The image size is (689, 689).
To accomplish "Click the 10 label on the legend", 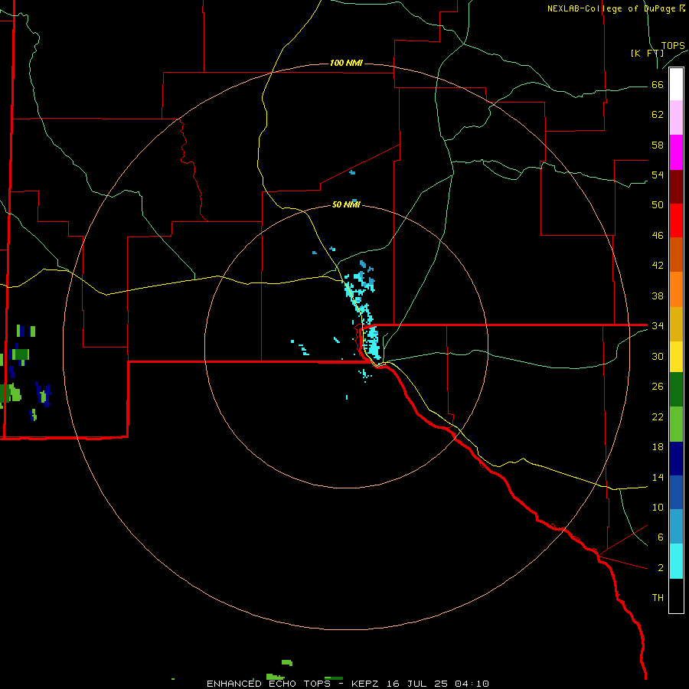I will coord(658,507).
